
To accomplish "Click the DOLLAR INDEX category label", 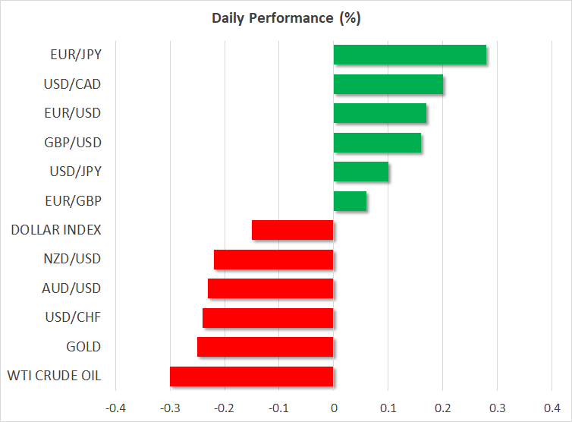I will (x=56, y=230).
